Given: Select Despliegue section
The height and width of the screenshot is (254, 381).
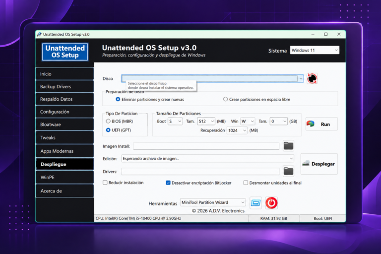Looking at the screenshot, I should [64, 164].
